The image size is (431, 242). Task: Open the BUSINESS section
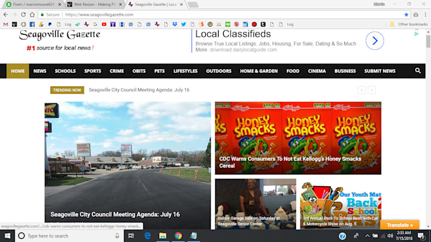coord(345,71)
